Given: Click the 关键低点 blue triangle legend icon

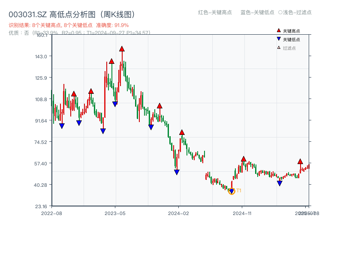Looking at the screenshot, I should click(278, 38).
